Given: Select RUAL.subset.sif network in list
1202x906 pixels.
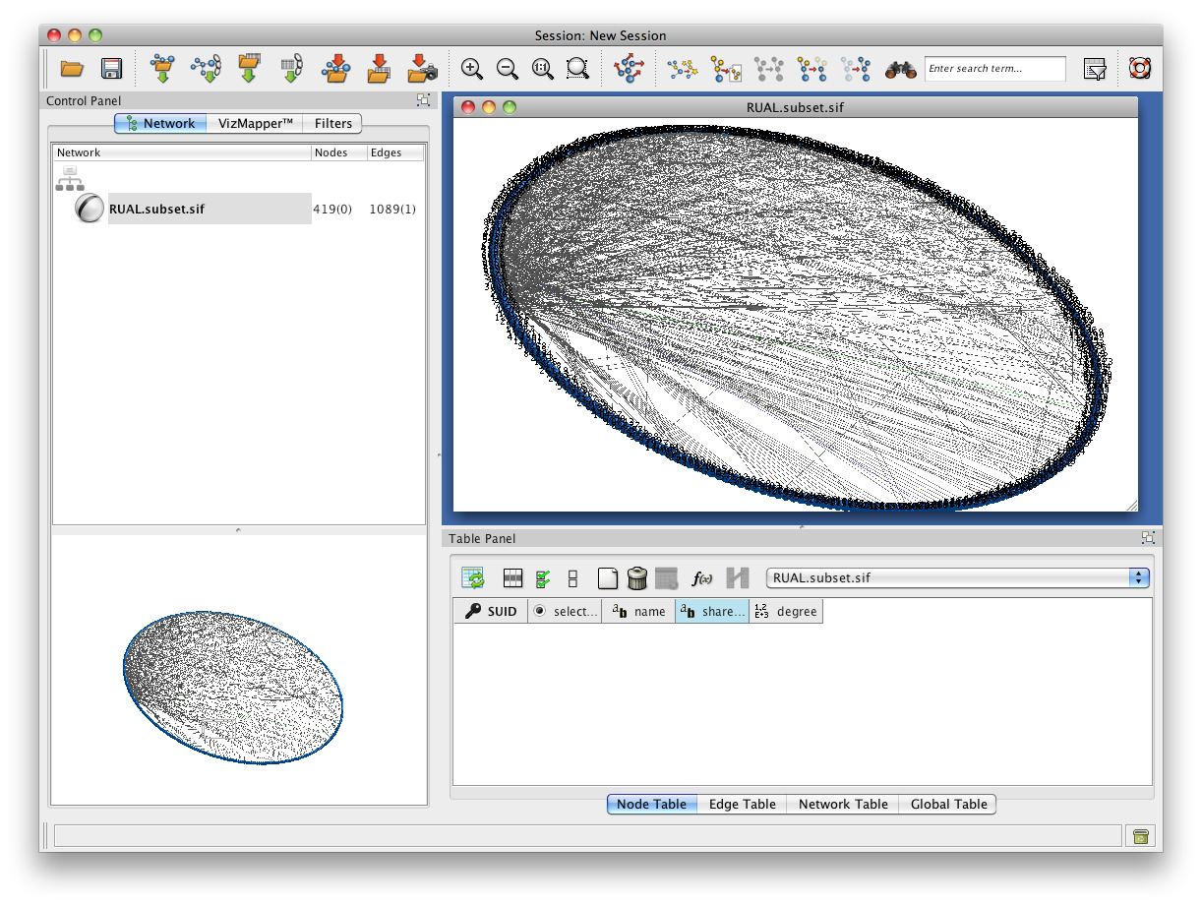Looking at the screenshot, I should click(157, 209).
